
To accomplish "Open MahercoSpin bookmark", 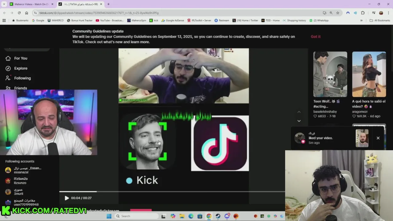I will click(x=137, y=21).
